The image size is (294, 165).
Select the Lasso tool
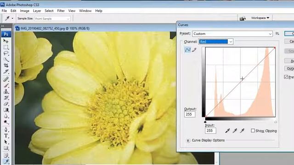(6, 53)
